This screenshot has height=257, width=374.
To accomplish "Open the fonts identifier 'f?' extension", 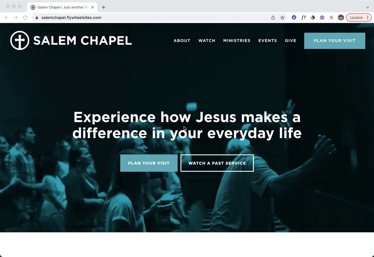I will coord(303,18).
